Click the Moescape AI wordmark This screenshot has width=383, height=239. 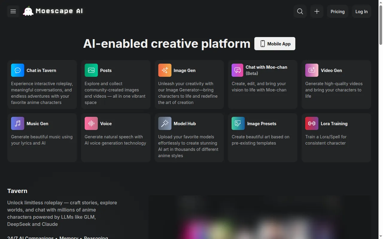coord(59,11)
